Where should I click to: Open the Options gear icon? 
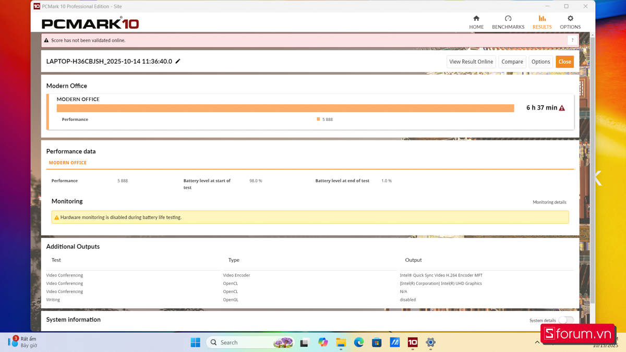point(570,18)
